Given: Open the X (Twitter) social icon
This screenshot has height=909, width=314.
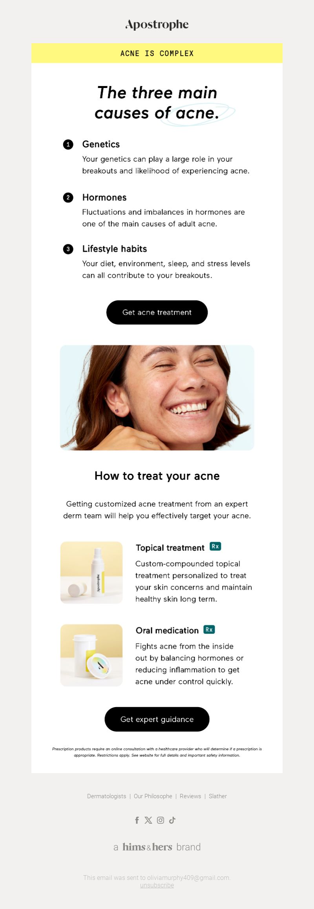Looking at the screenshot, I should (x=148, y=820).
